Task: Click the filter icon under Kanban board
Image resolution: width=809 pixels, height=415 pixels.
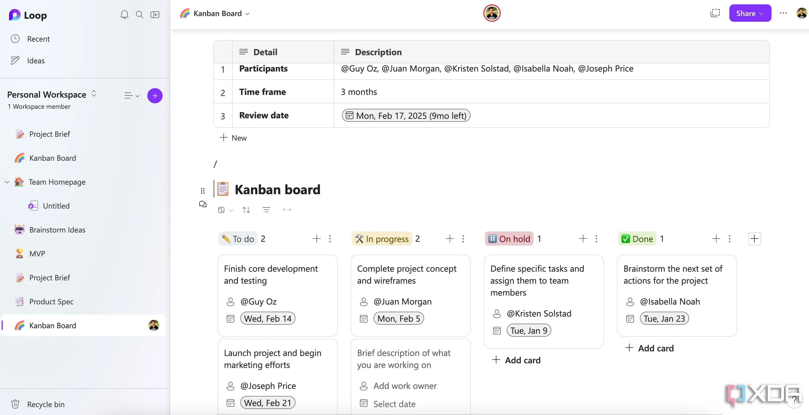Action: tap(266, 210)
